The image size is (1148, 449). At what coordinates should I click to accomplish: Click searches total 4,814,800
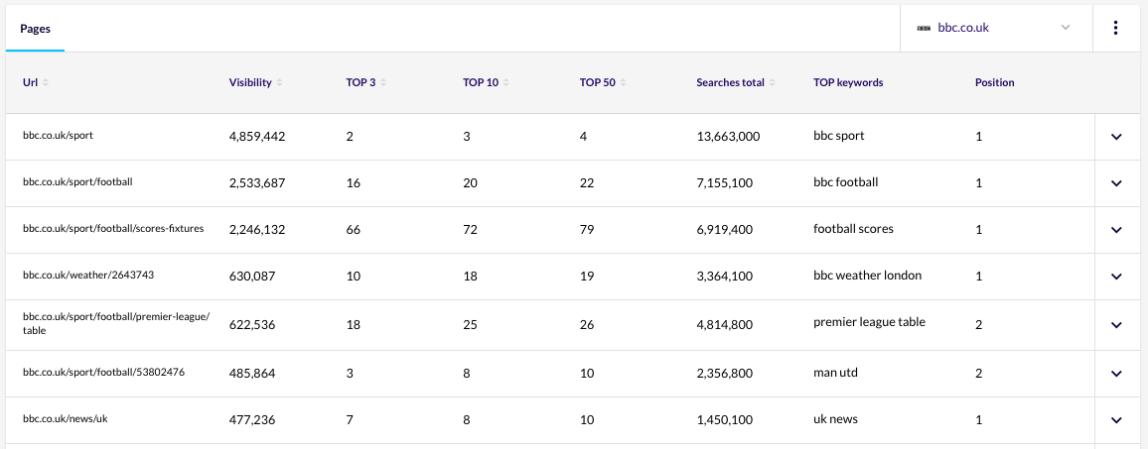click(x=725, y=325)
